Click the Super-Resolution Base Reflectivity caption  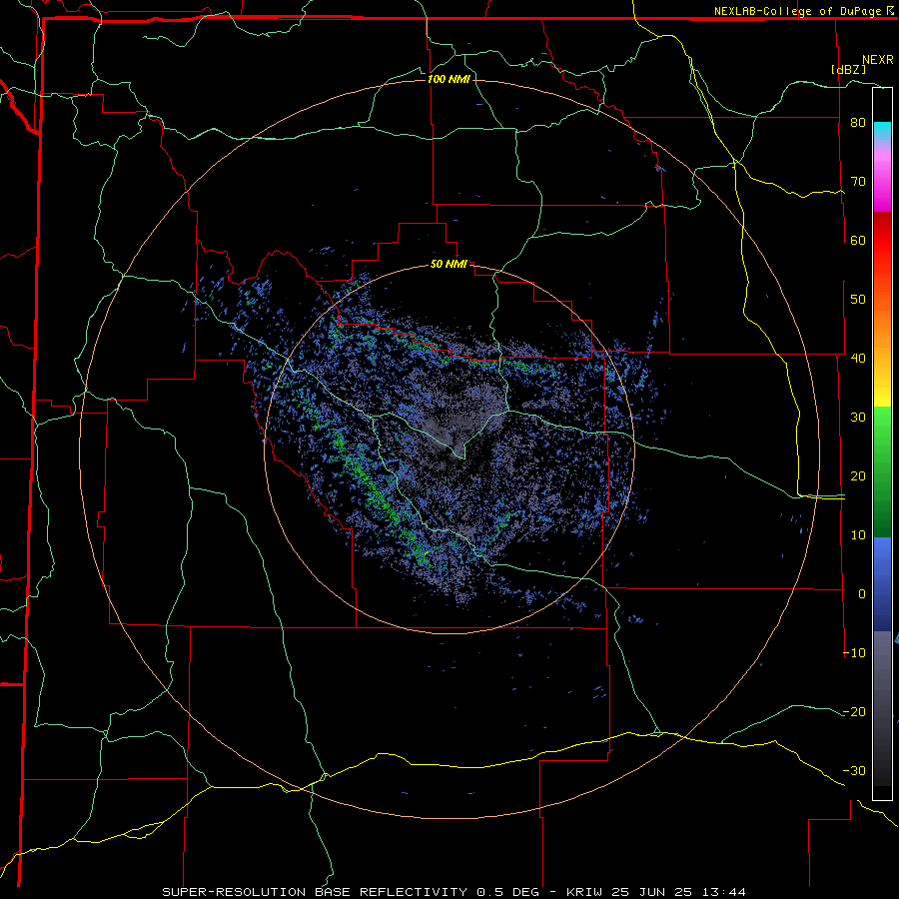point(315,892)
